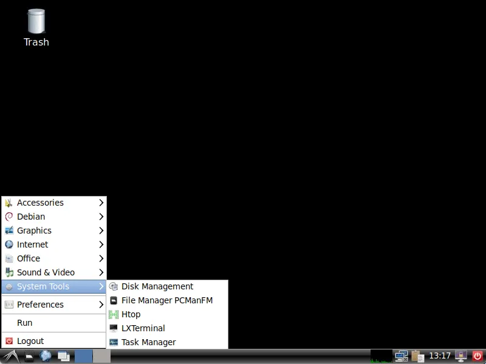The image size is (486, 364).
Task: Open the network status tray icon
Action: tap(402, 356)
